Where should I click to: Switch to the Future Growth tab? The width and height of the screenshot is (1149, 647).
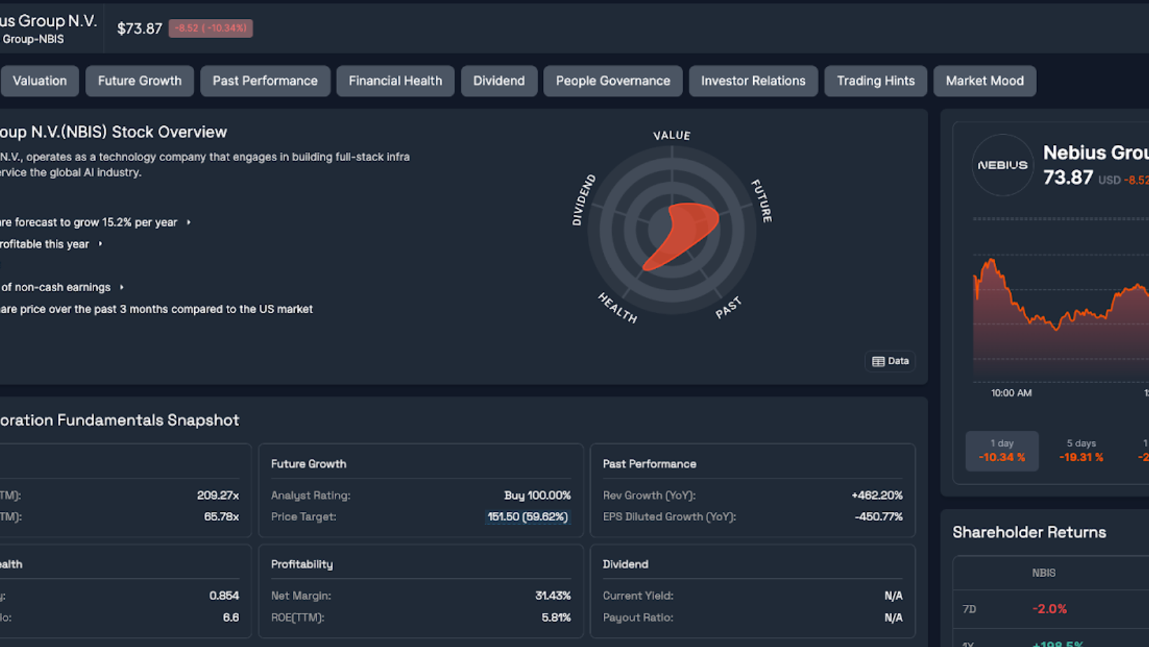139,81
